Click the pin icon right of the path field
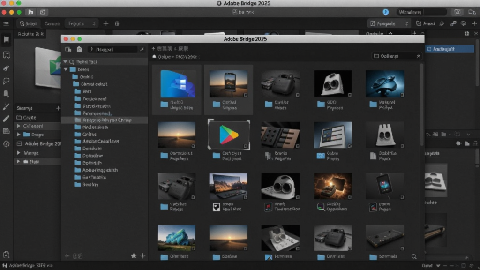480x270 pixels. (142, 49)
